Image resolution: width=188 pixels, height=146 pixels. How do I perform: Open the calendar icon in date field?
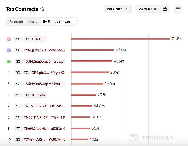click(165, 9)
